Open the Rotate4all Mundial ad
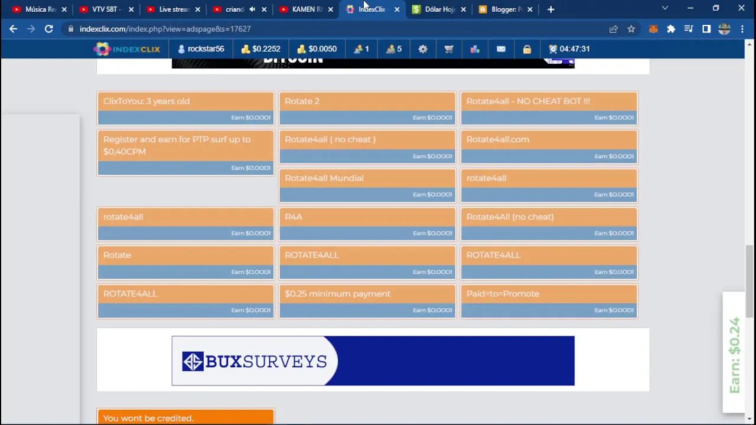 [367, 185]
